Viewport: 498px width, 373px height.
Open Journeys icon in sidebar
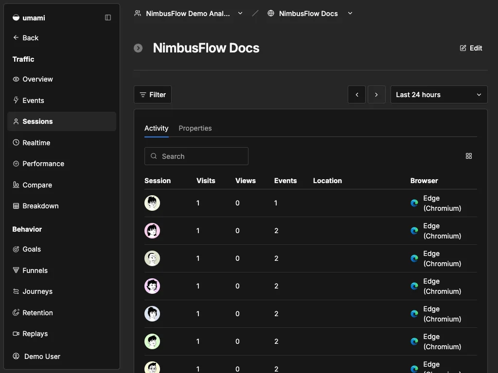pyautogui.click(x=16, y=291)
